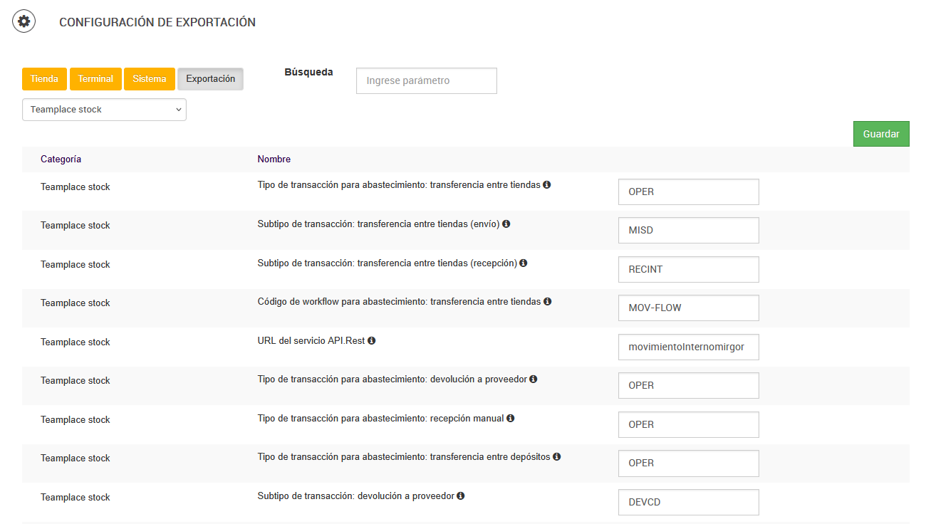
Task: Click info icon beside 'recepción manual'
Action: tap(511, 418)
